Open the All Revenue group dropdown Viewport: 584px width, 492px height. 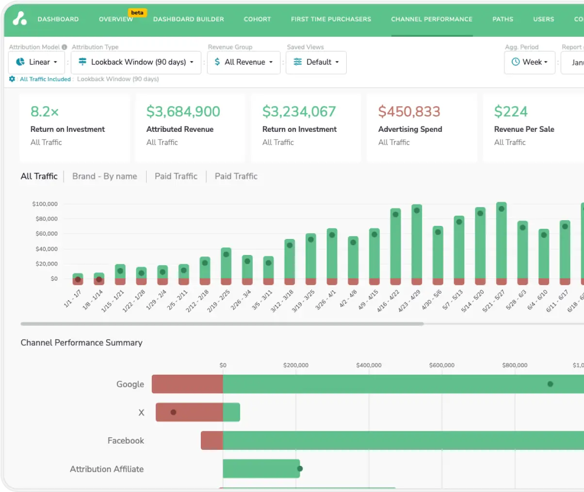(244, 63)
